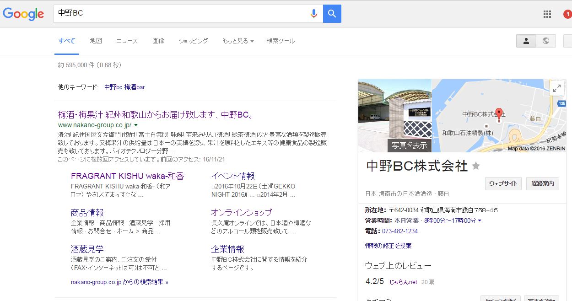This screenshot has width=572, height=301.
Task: Open the Google apps grid
Action: (x=547, y=14)
